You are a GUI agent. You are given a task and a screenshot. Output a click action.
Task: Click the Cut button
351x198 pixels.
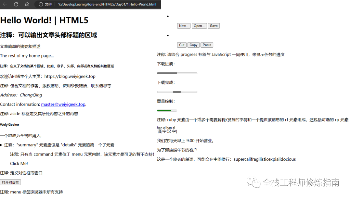182,45
